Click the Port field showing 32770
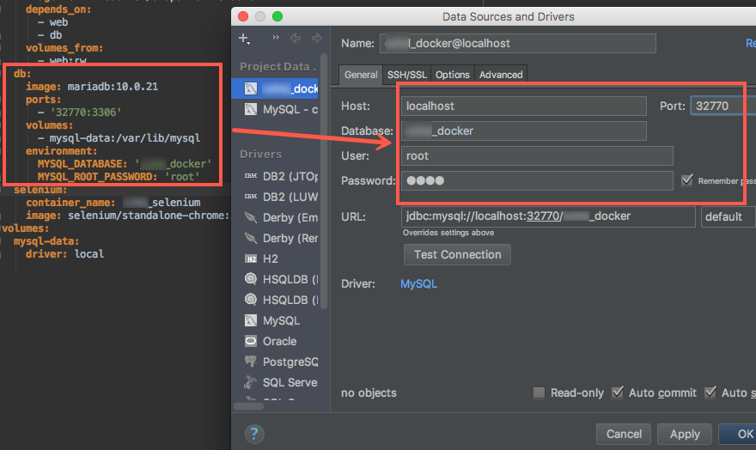The image size is (756, 450). (x=722, y=106)
